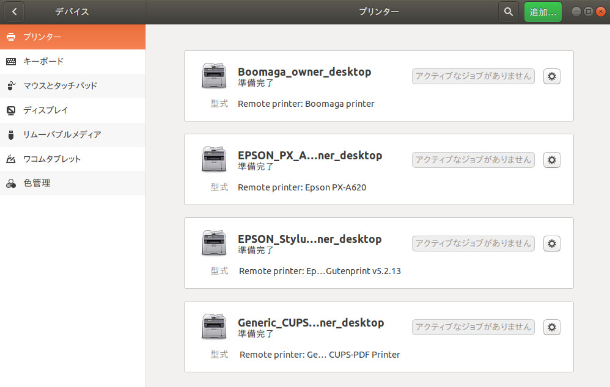Switch to ディスプレイ settings

click(73, 110)
